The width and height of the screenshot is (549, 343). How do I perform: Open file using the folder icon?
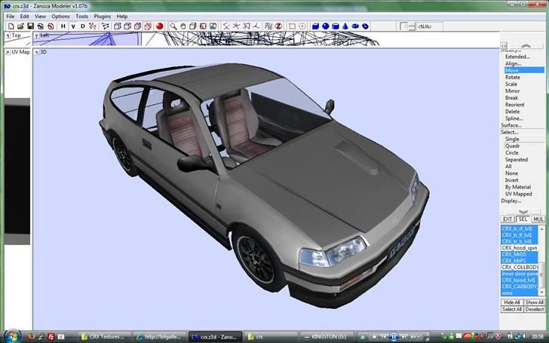coord(20,26)
